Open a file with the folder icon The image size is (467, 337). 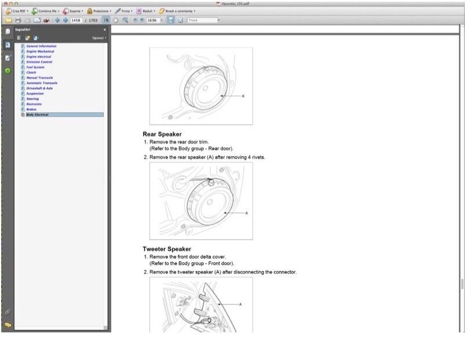[8, 20]
